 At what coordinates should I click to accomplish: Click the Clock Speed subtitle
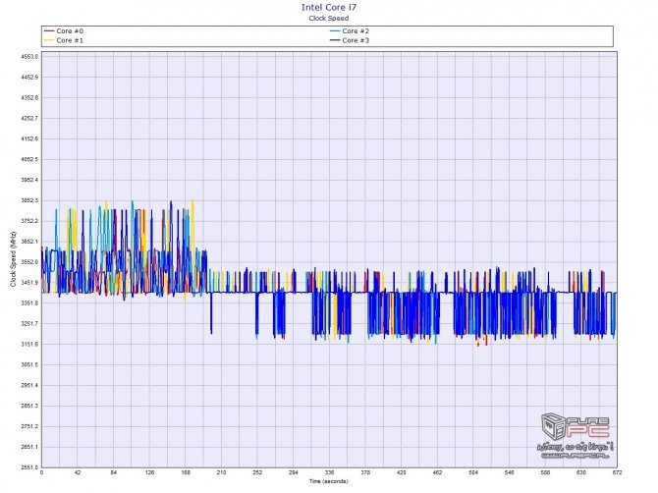pyautogui.click(x=329, y=18)
